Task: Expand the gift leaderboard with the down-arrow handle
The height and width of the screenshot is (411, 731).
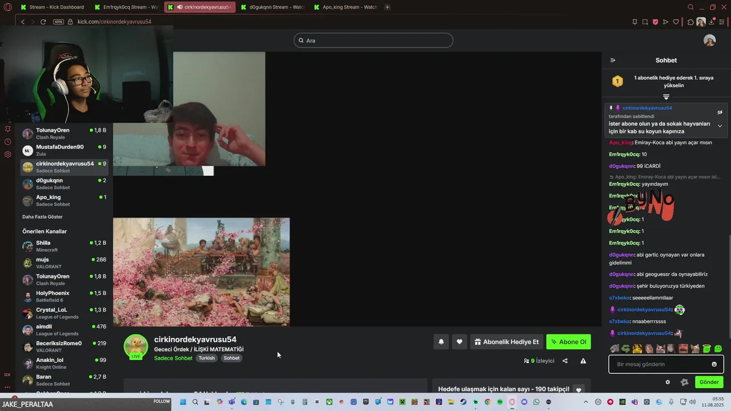Action: (x=666, y=97)
